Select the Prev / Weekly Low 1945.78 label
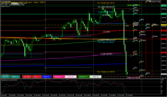Viewport: 167px width, 97px height. [x=106, y=72]
